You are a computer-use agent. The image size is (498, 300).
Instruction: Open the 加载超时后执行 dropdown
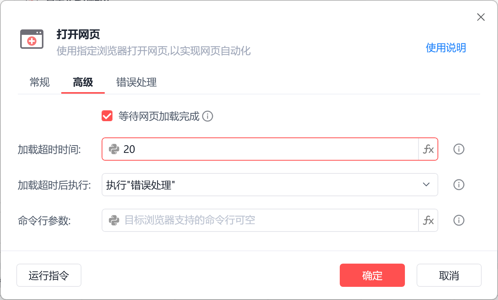264,185
